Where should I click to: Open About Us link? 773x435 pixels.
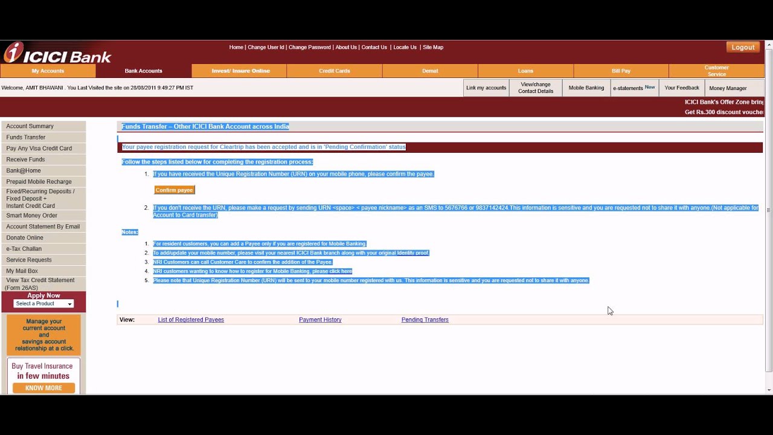tap(346, 47)
